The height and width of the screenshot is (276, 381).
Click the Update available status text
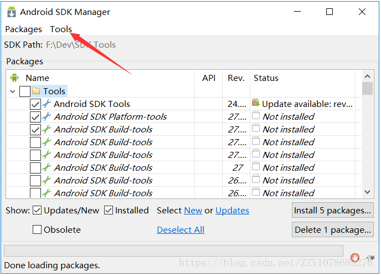(307, 104)
